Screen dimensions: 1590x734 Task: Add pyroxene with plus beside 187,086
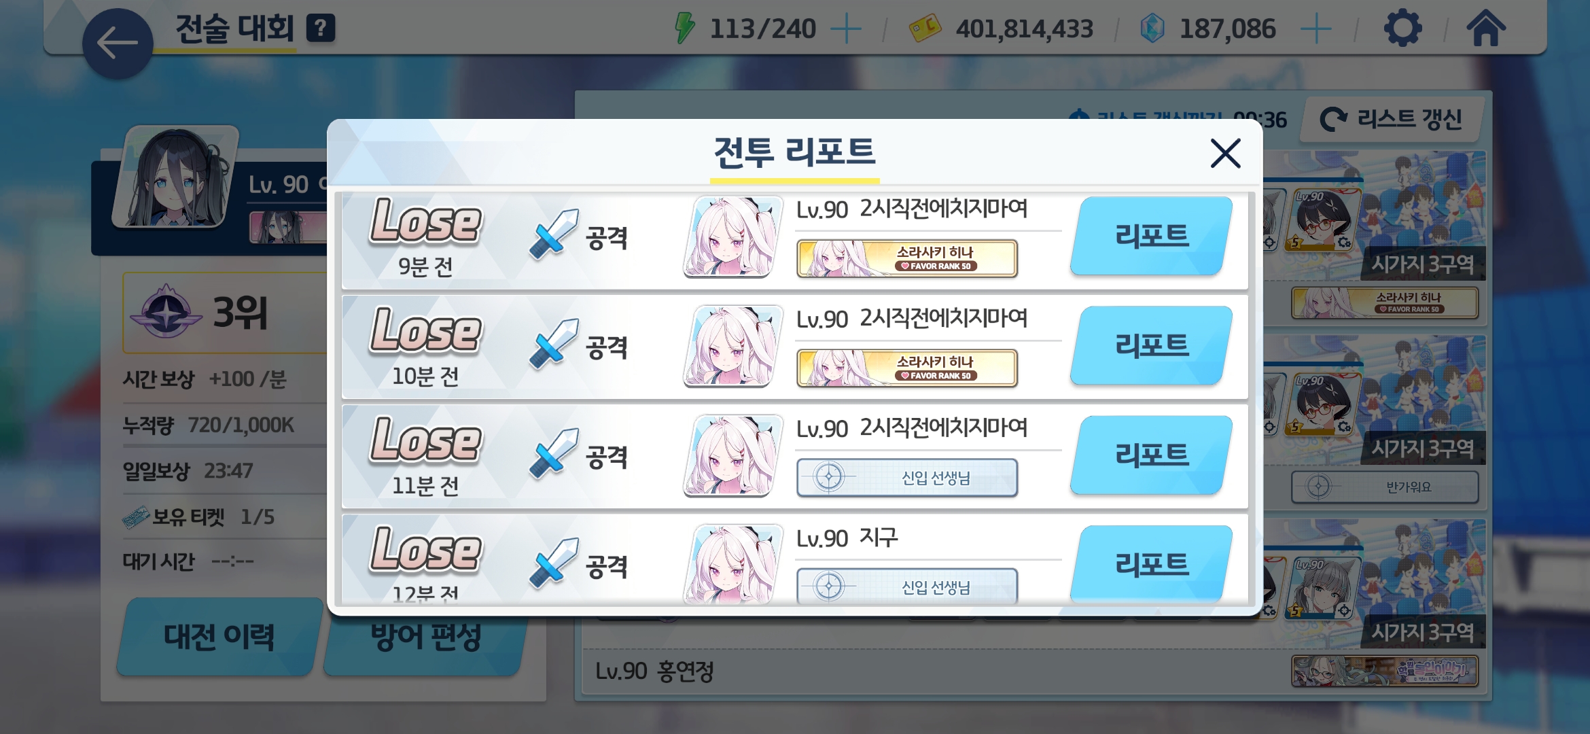coord(1316,29)
